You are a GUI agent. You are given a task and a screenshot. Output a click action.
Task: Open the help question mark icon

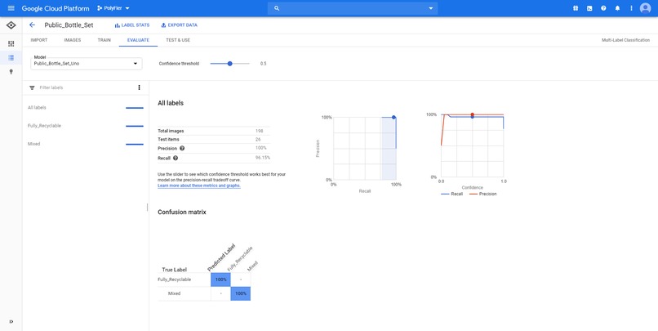pyautogui.click(x=603, y=8)
